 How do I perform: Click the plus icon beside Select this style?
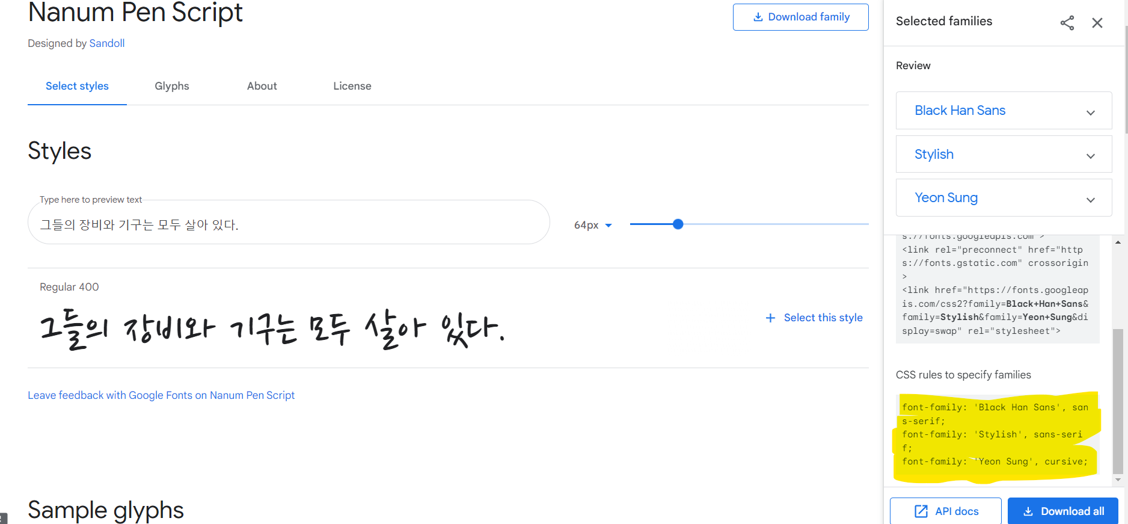coord(770,318)
